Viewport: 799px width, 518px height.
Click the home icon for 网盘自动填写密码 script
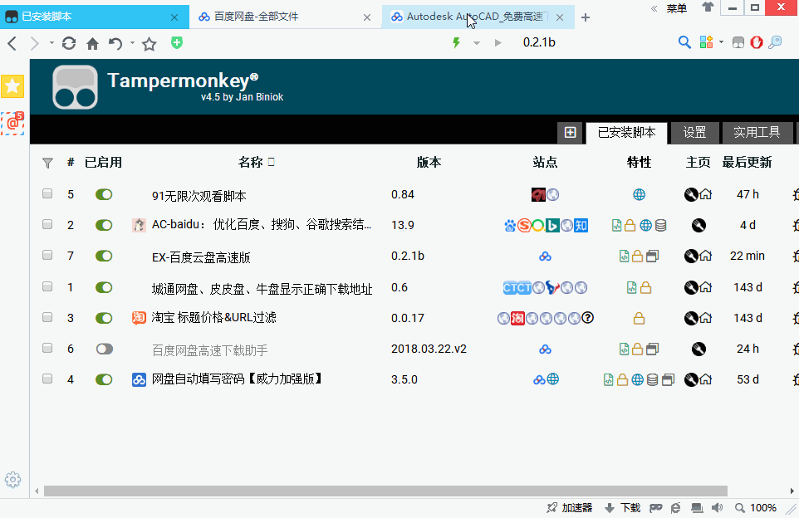pos(707,379)
